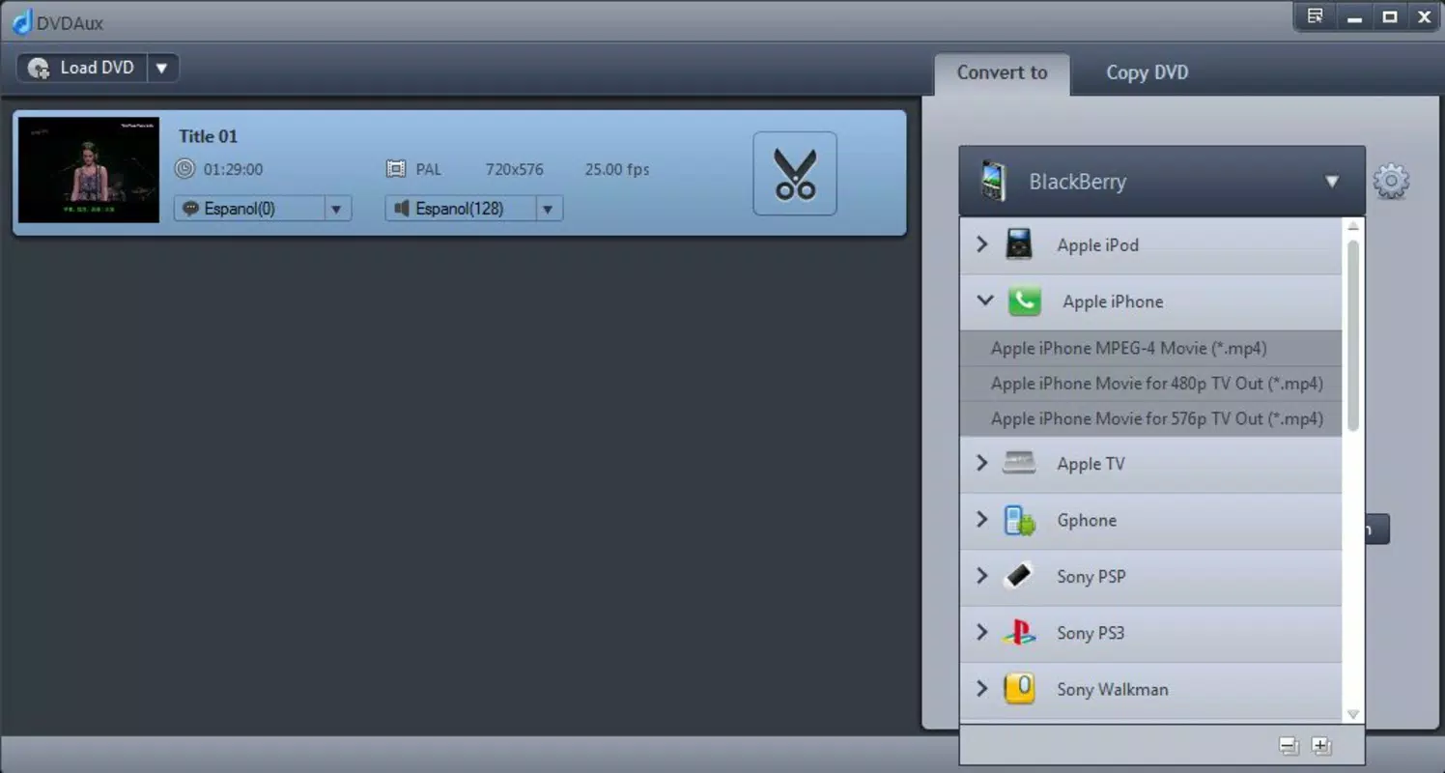Expand the Gphone group chevron
Viewport: 1445px width, 773px height.
pyautogui.click(x=982, y=520)
